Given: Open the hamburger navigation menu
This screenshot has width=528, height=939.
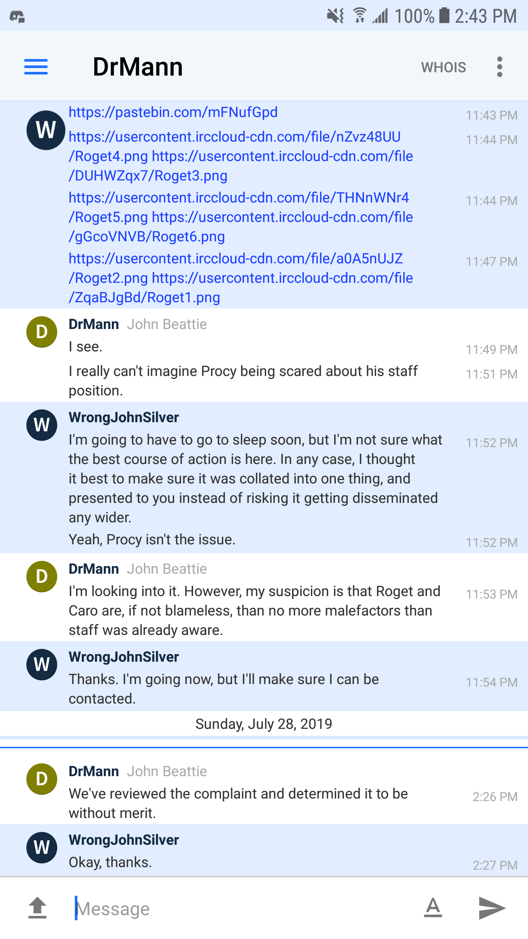Looking at the screenshot, I should (x=36, y=67).
